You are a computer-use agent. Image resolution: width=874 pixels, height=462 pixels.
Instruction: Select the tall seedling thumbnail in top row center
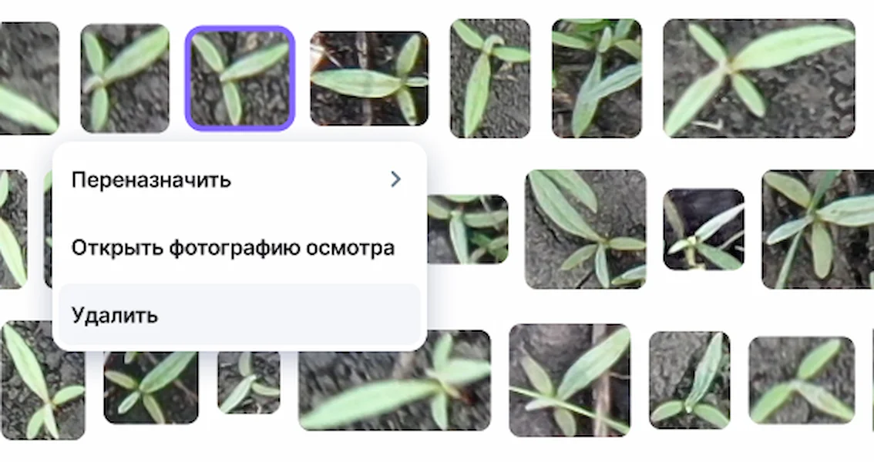(x=490, y=78)
